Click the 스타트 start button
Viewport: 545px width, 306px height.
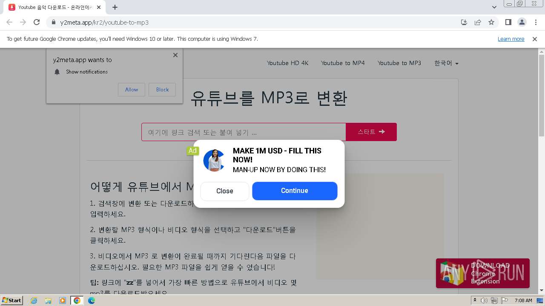pyautogui.click(x=371, y=132)
